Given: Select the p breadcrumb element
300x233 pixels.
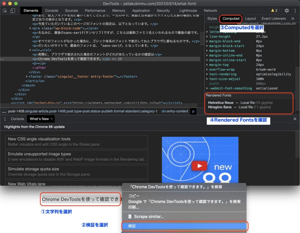Looking at the screenshot, I should tap(193, 111).
